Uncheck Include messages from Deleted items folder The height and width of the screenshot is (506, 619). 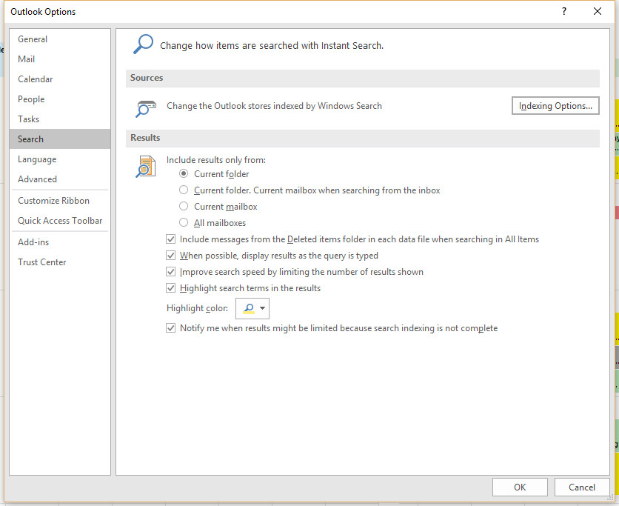[170, 239]
